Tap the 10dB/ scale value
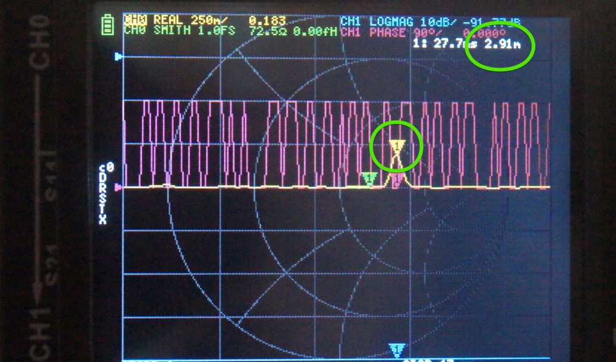The width and height of the screenshot is (616, 362). pos(438,22)
